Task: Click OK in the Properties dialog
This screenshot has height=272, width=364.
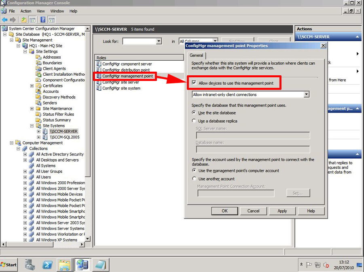Action: click(x=224, y=211)
